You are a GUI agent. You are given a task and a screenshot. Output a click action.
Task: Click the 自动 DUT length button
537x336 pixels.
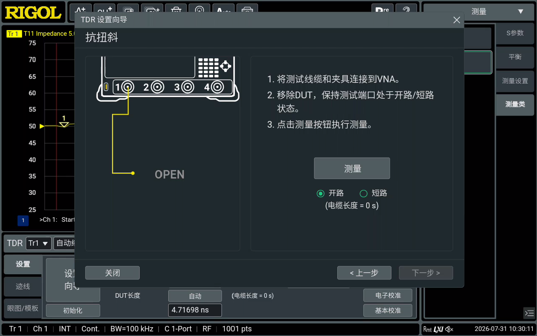coord(195,296)
